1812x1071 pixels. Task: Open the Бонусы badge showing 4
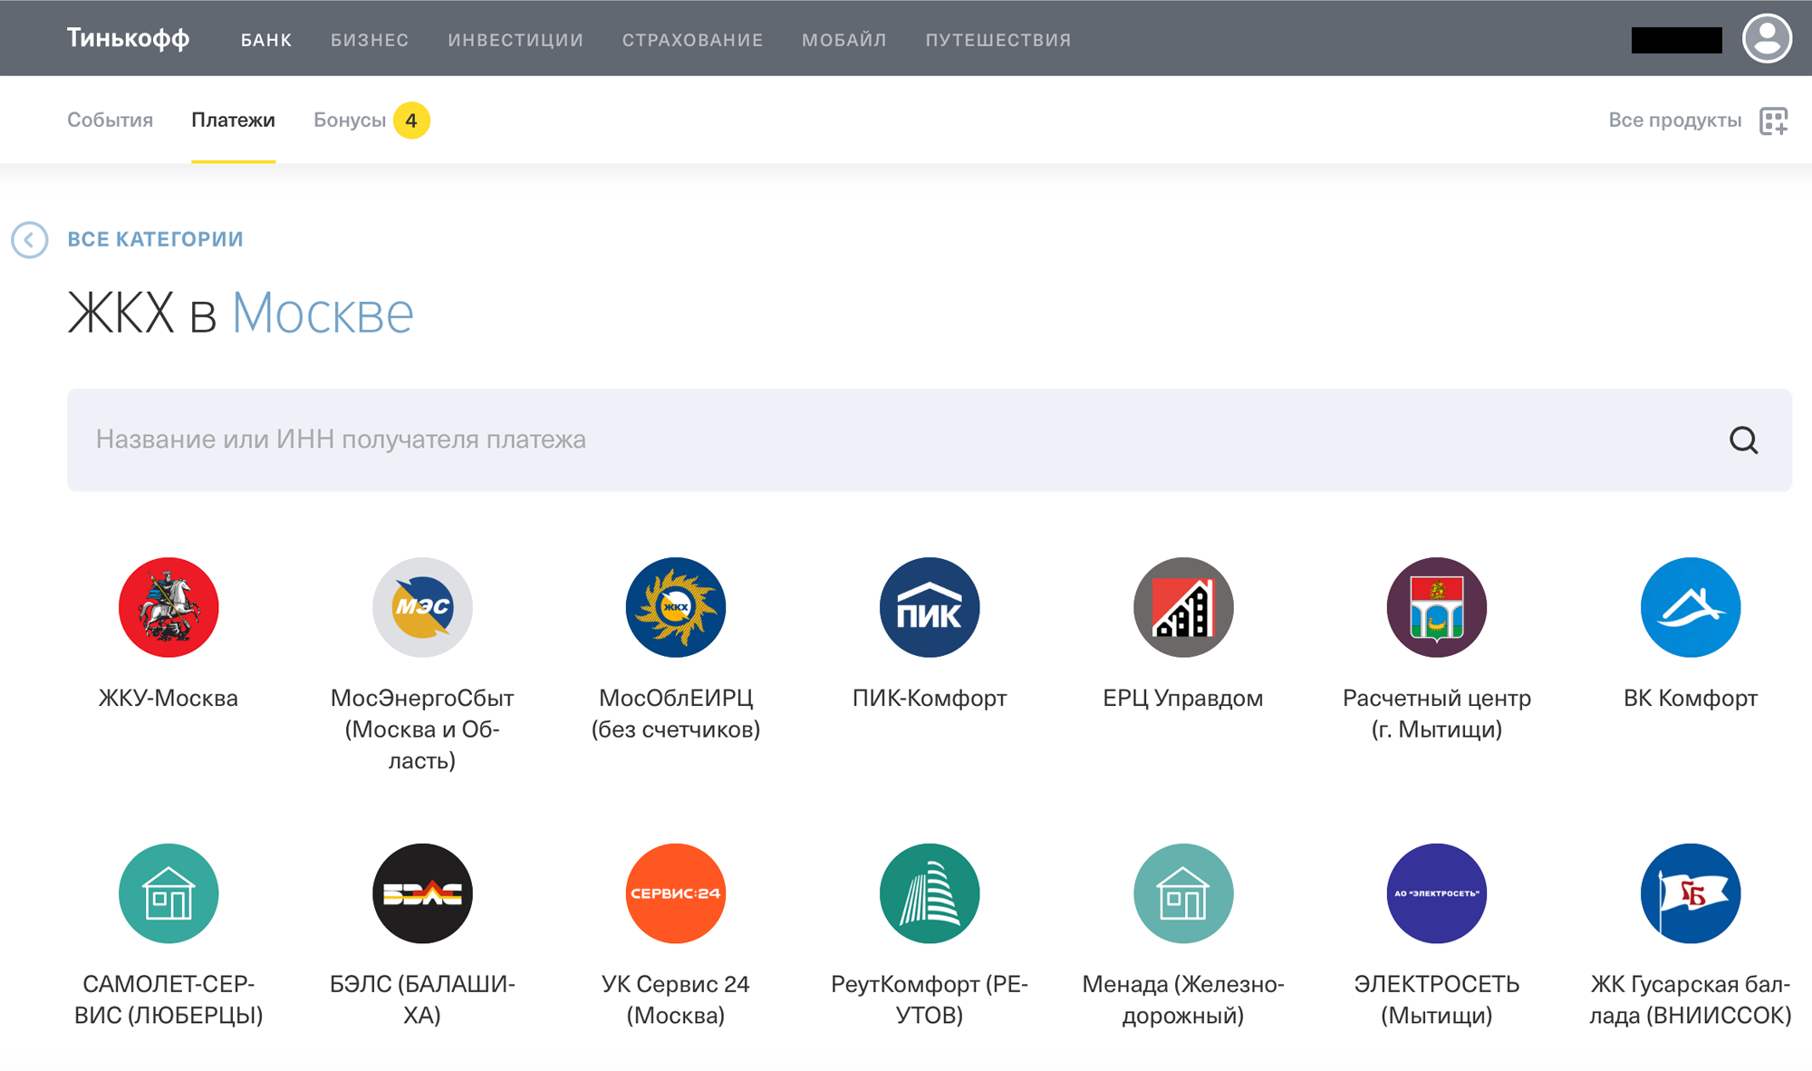(x=411, y=121)
